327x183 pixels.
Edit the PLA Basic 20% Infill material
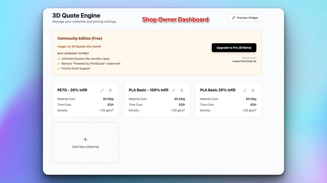[245, 90]
